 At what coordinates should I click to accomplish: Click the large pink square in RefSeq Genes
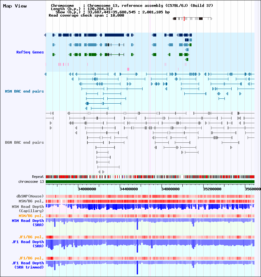(x=128, y=69)
